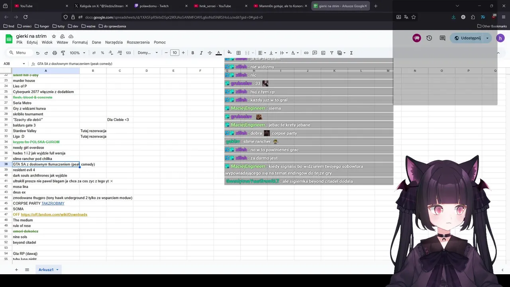Open the borders menu
Screen dimensions: 510x287
pyautogui.click(x=238, y=53)
